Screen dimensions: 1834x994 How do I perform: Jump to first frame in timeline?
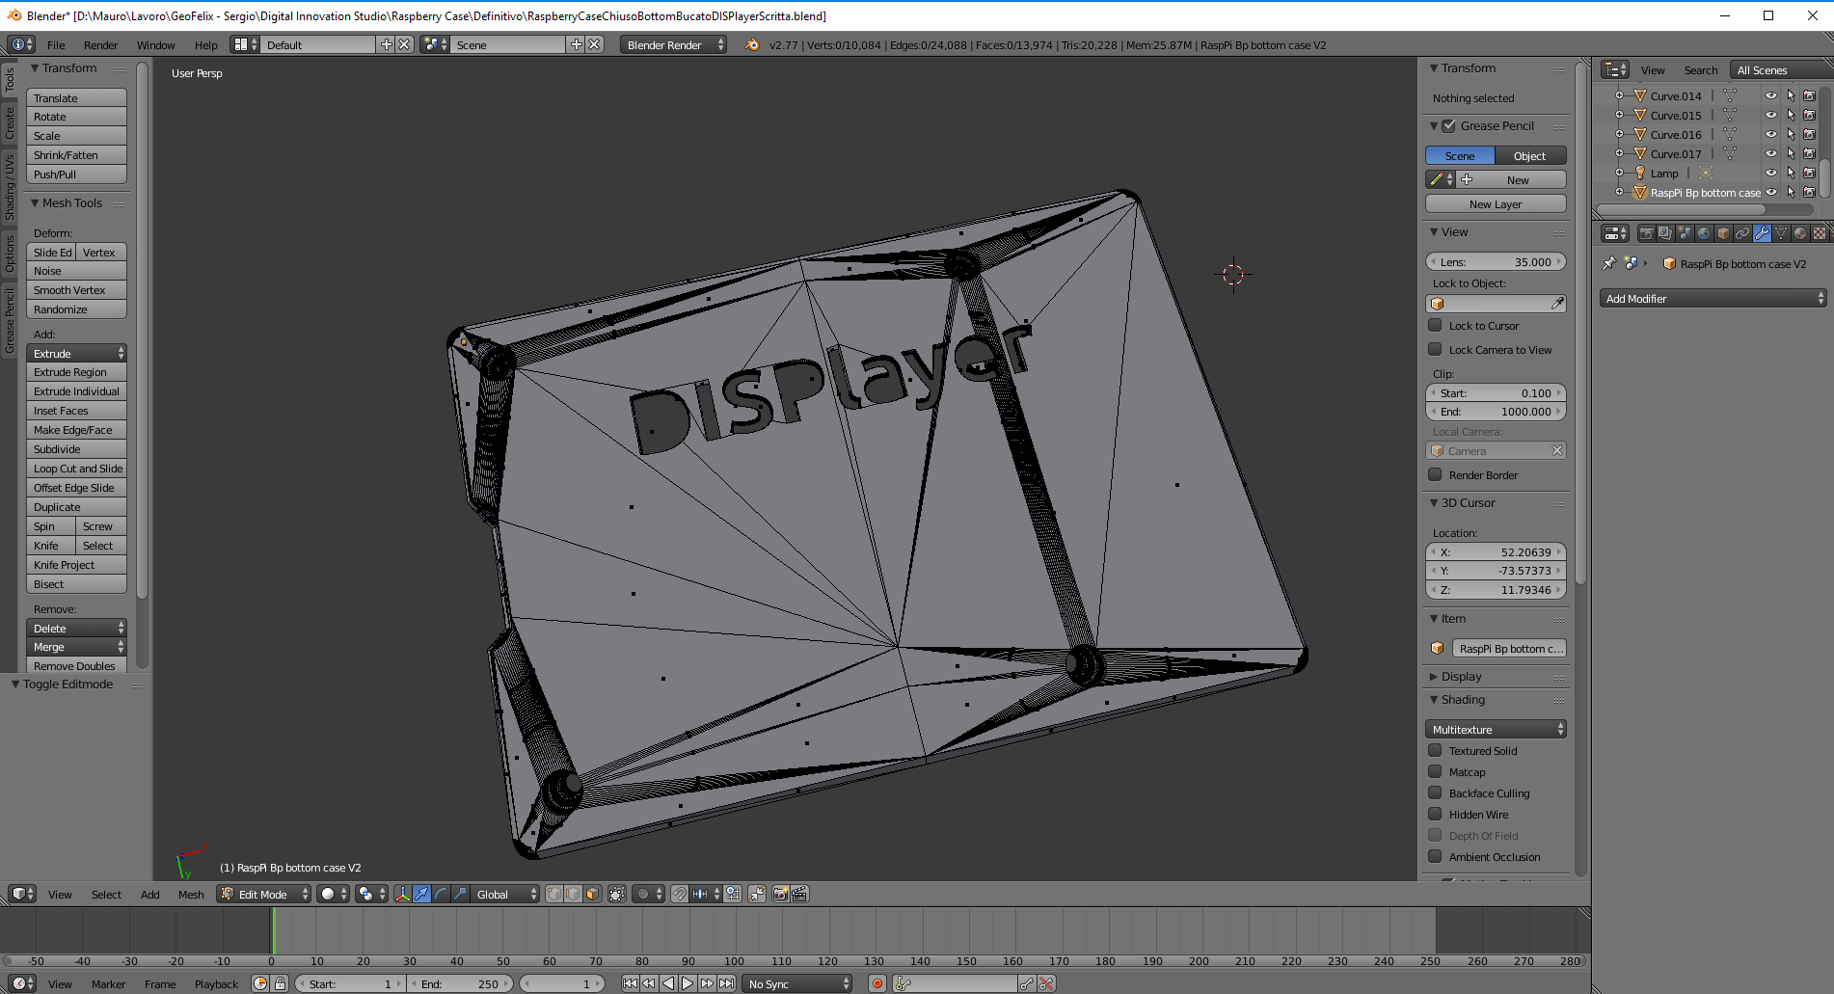(630, 983)
